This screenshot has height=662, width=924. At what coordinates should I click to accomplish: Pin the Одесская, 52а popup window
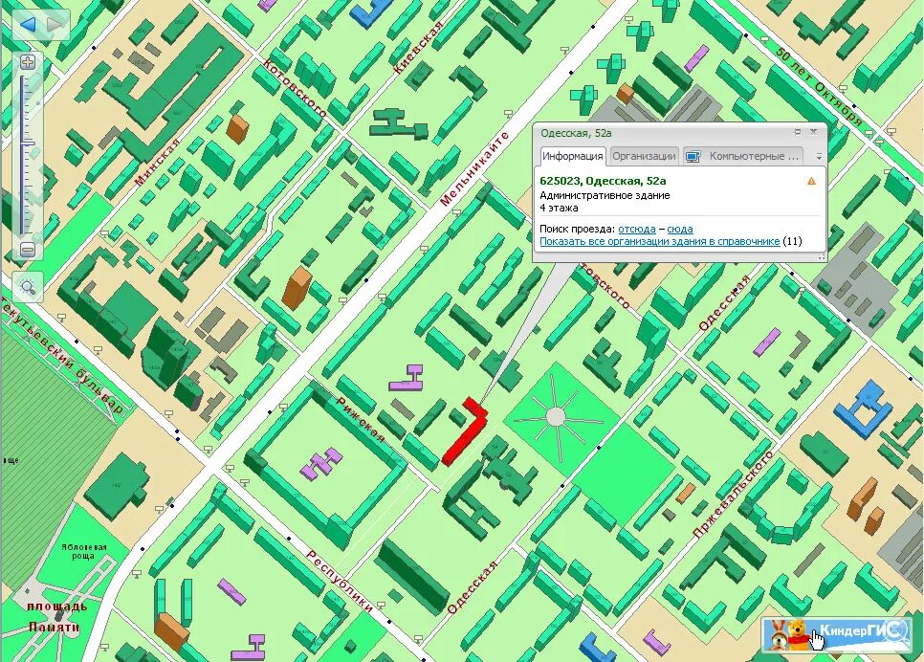(x=798, y=132)
